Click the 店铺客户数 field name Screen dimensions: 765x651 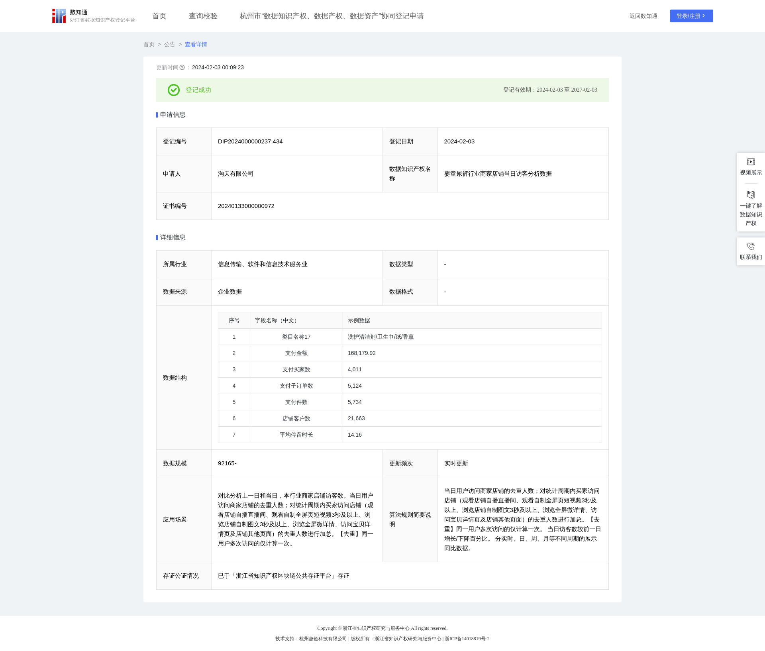pos(296,418)
